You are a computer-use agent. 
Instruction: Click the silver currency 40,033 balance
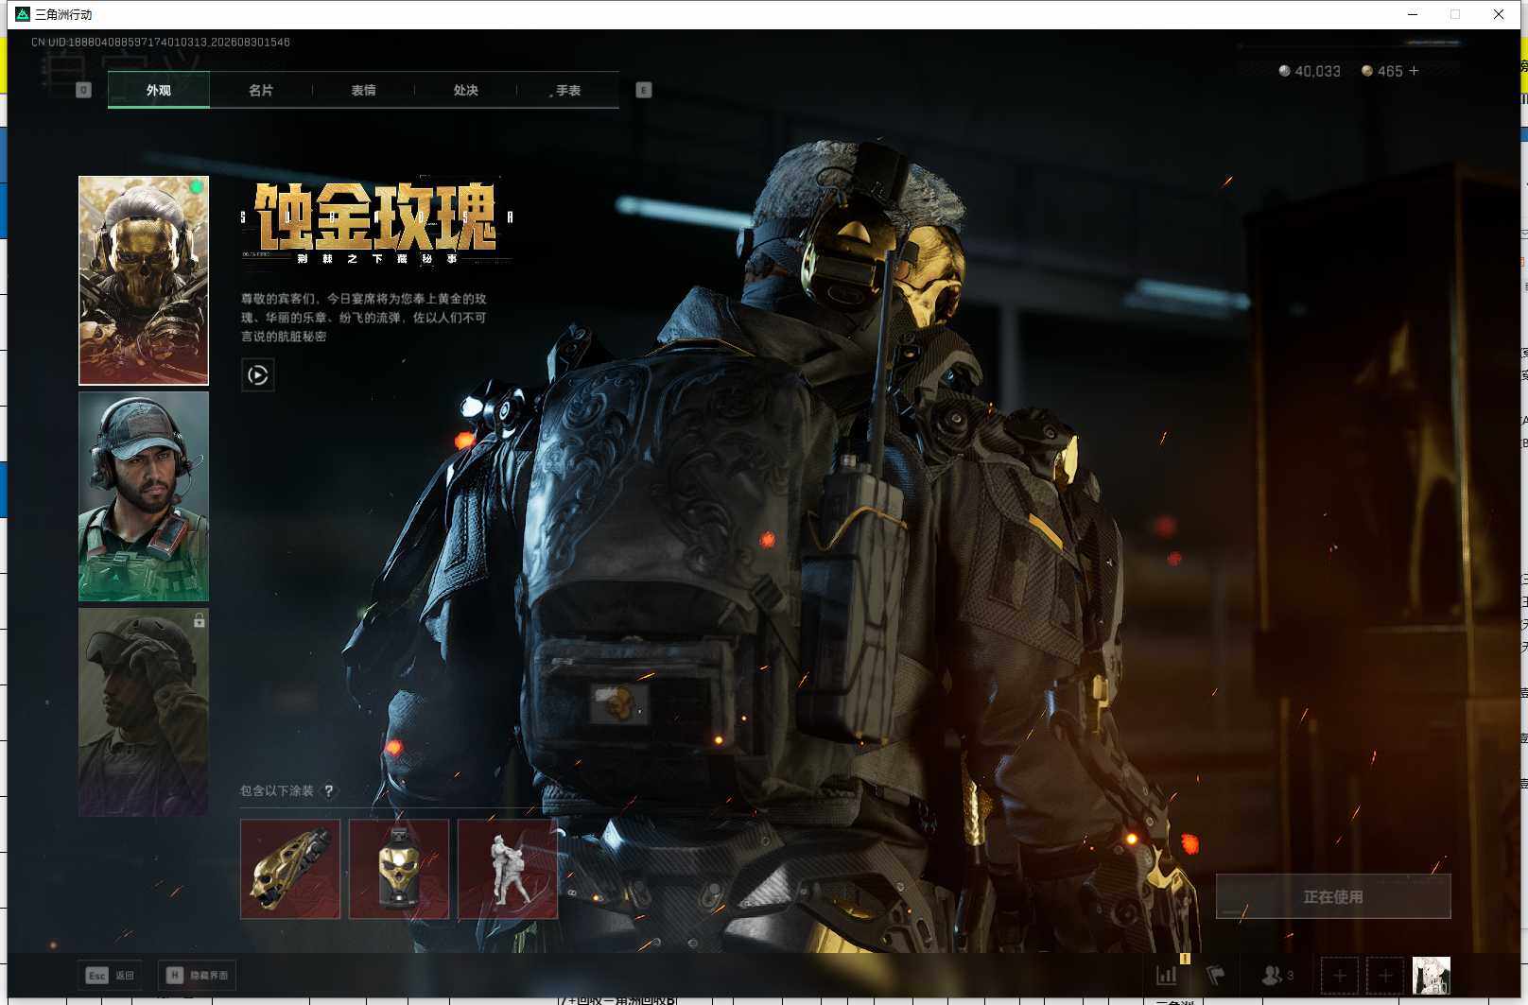pyautogui.click(x=1310, y=71)
